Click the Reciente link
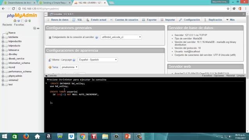 [x=7, y=25]
